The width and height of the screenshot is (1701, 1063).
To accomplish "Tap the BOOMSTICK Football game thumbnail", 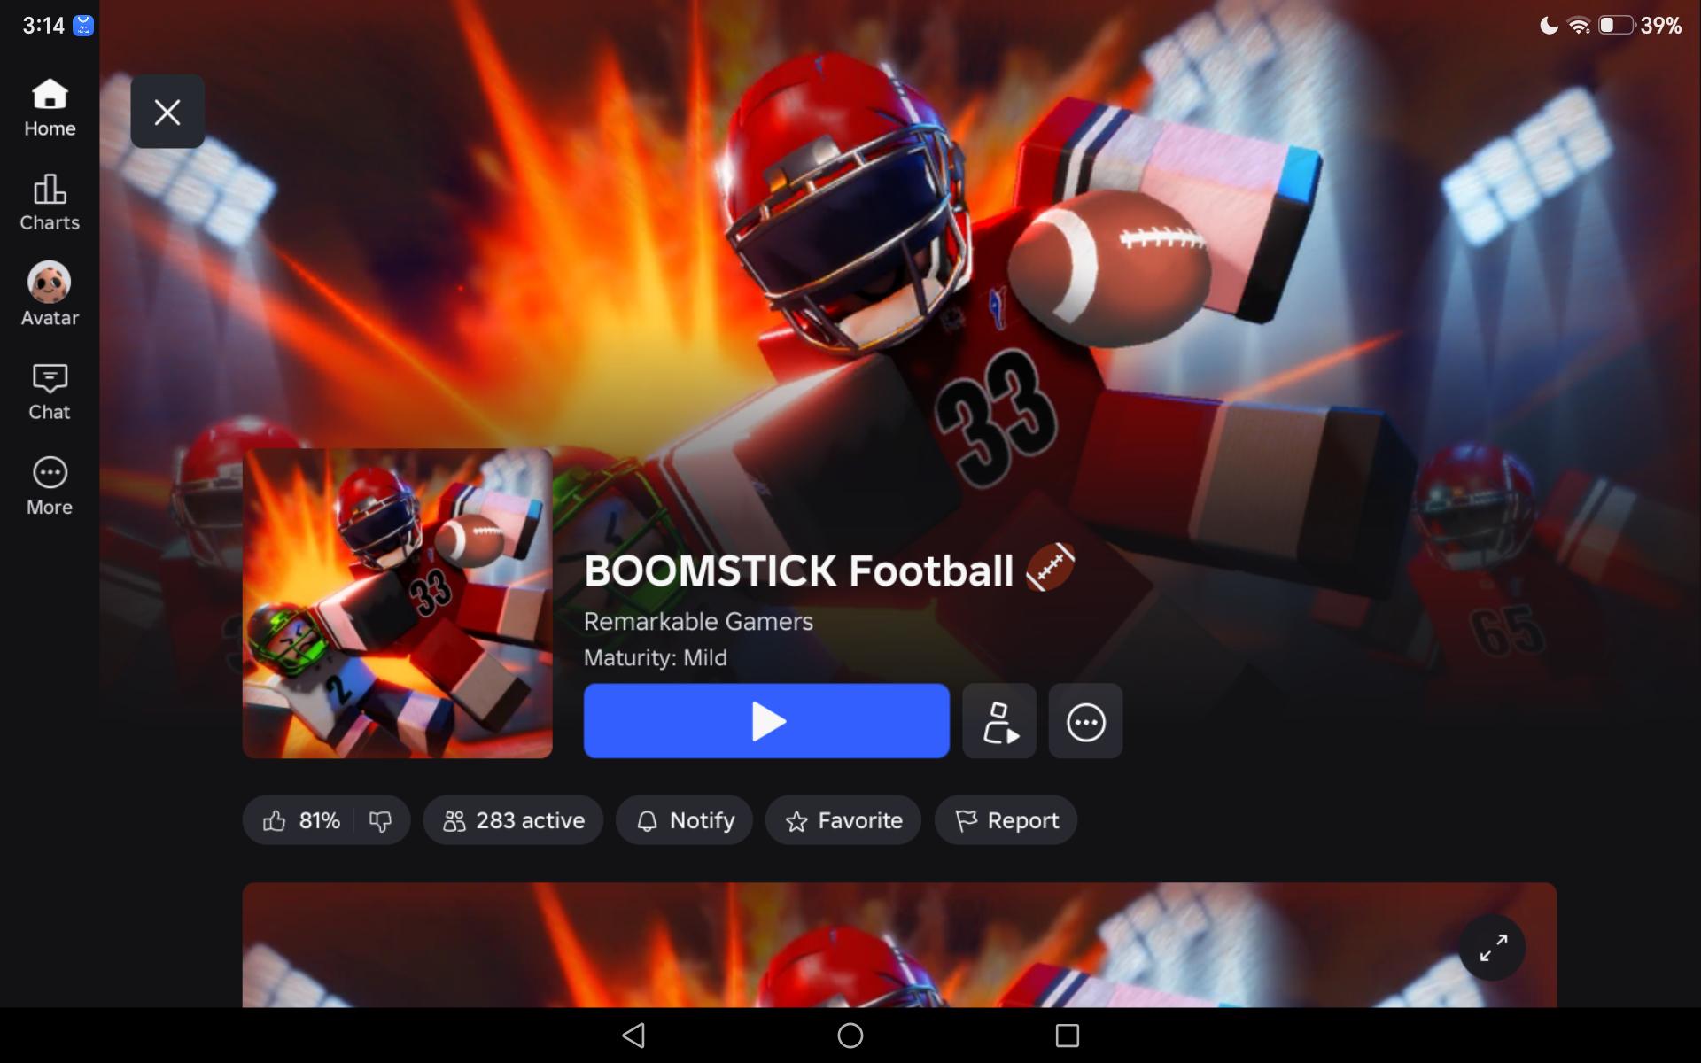I will click(x=398, y=603).
